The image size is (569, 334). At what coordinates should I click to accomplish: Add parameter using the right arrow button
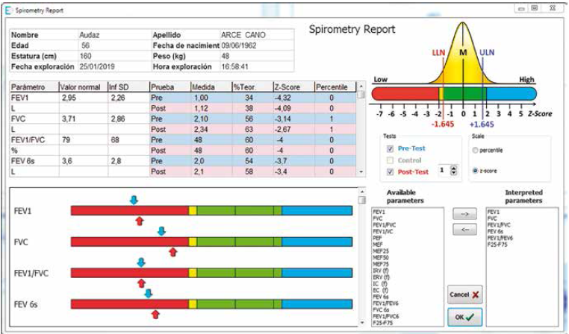pos(464,214)
